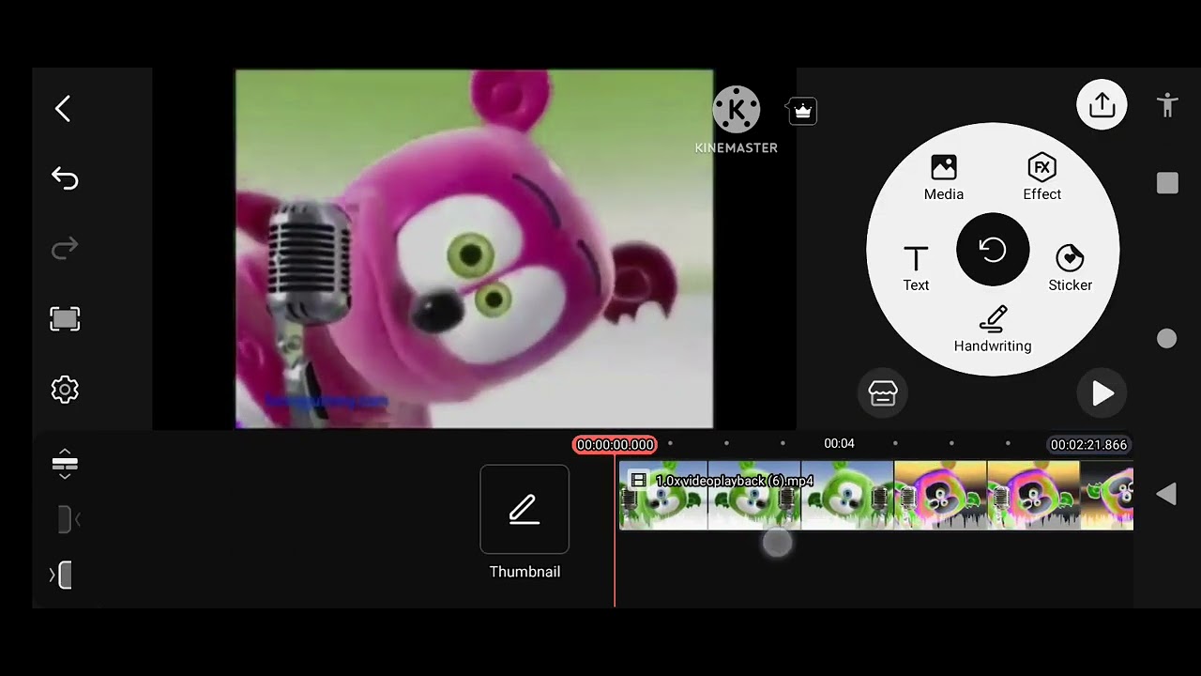The height and width of the screenshot is (676, 1201).
Task: Add a Text layer
Action: 916,269
